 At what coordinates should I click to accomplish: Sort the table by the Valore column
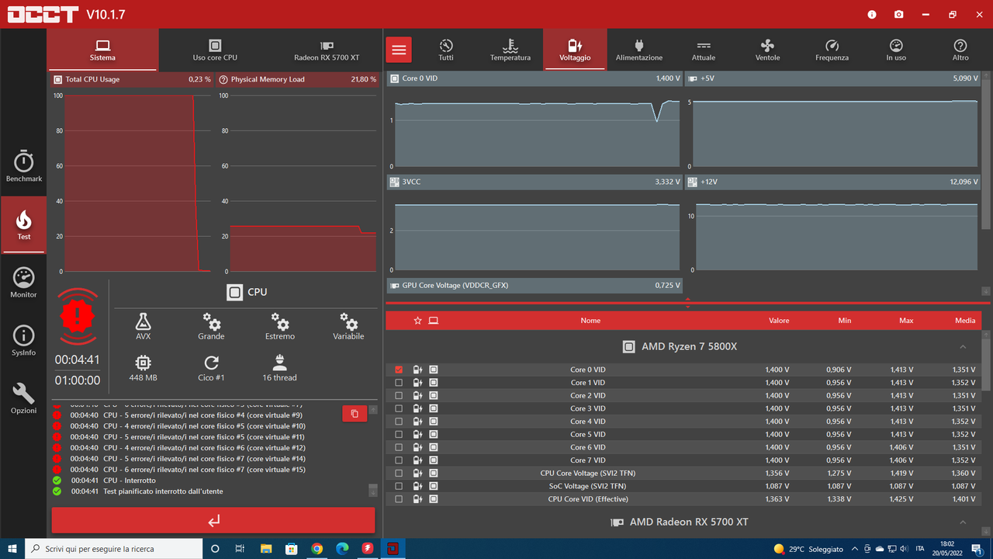point(779,321)
